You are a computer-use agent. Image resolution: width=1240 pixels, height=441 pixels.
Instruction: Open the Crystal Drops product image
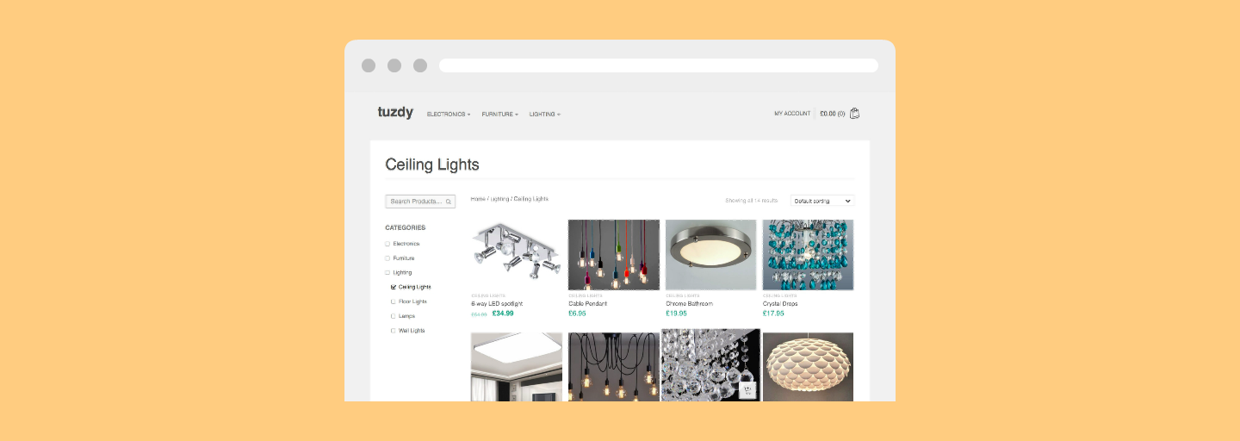pos(808,255)
